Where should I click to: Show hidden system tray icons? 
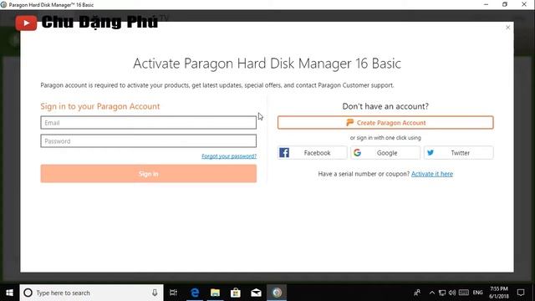coord(432,293)
